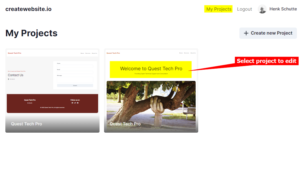
Task: Click the Create new Project button
Action: tap(268, 33)
